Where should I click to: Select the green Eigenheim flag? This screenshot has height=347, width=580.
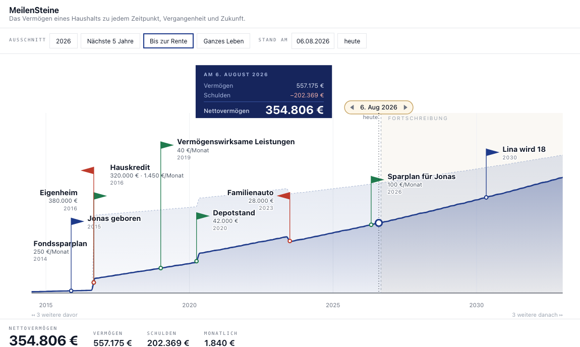pos(100,196)
